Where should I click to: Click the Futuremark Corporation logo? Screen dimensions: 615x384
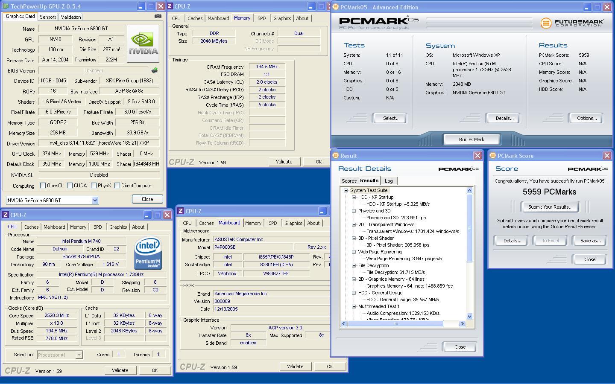[x=572, y=23]
